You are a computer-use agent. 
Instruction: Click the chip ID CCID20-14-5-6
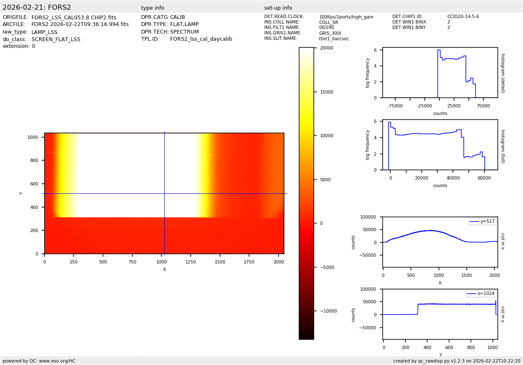click(463, 17)
